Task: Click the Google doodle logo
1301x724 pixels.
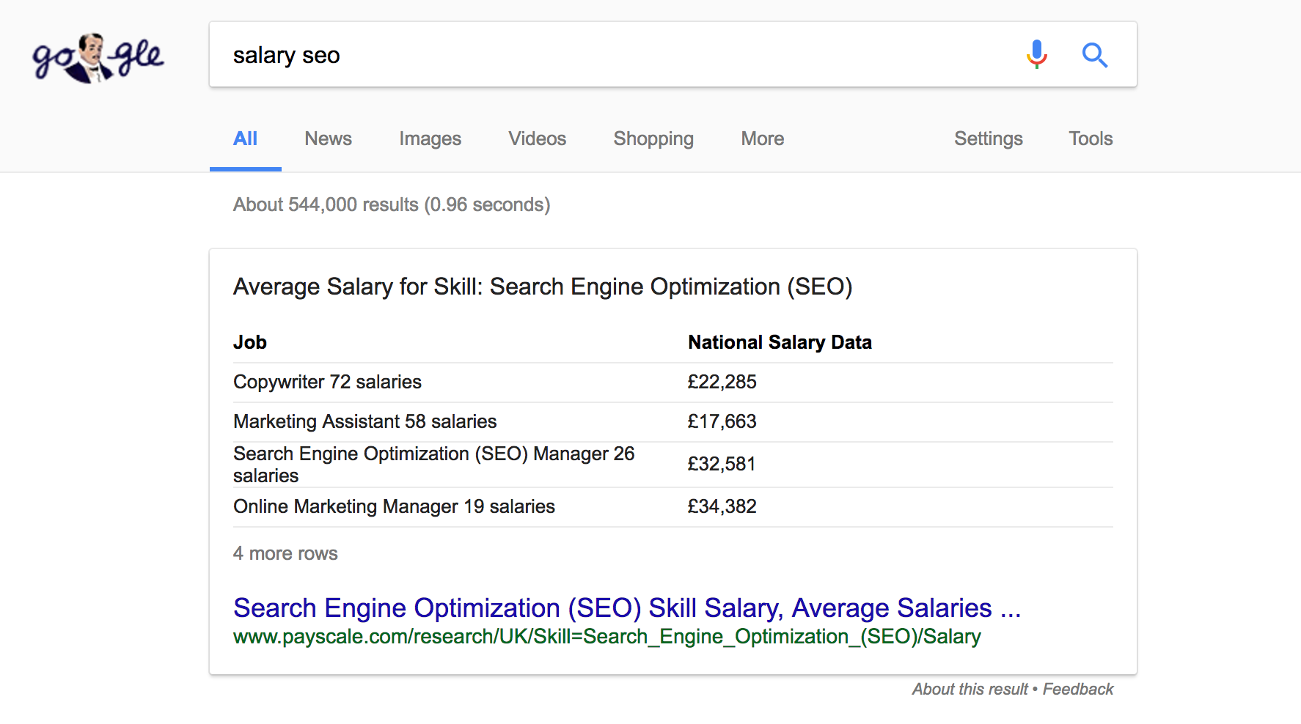Action: tap(98, 57)
